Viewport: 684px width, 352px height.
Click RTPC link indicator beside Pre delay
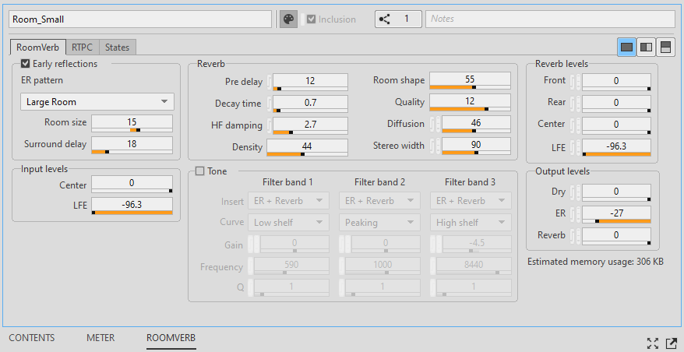point(270,81)
